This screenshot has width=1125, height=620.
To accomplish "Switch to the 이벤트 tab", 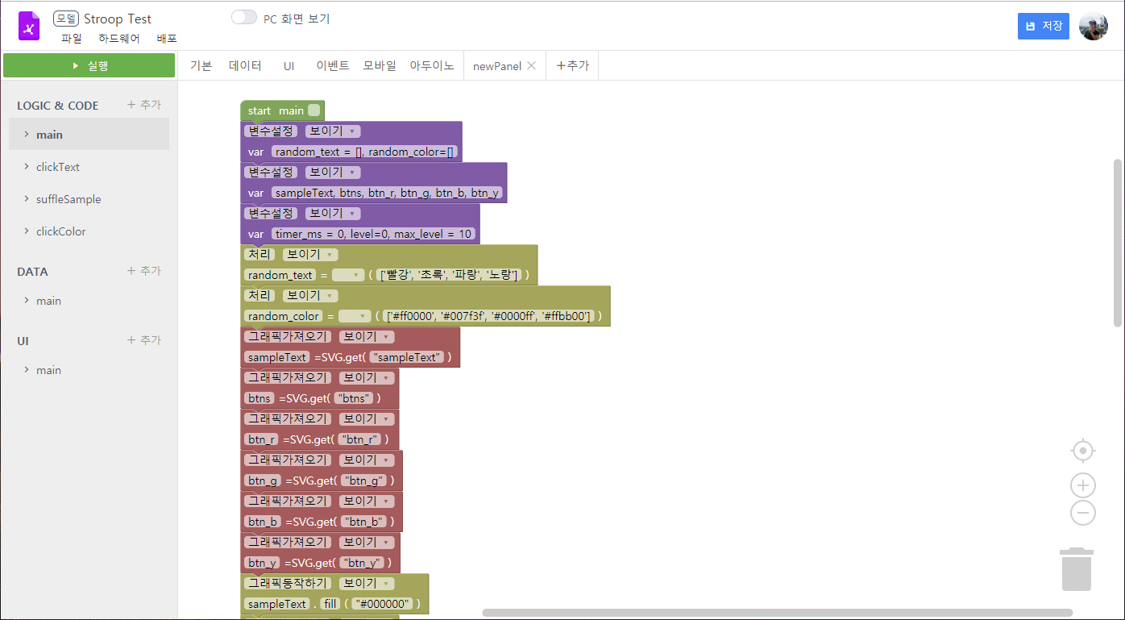I will point(333,66).
